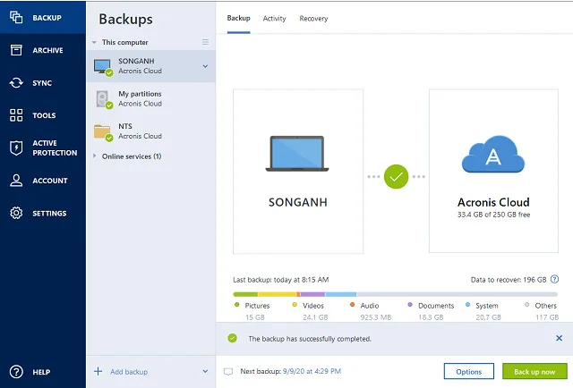Select the Acronis Cloud destination panel

tap(493, 171)
